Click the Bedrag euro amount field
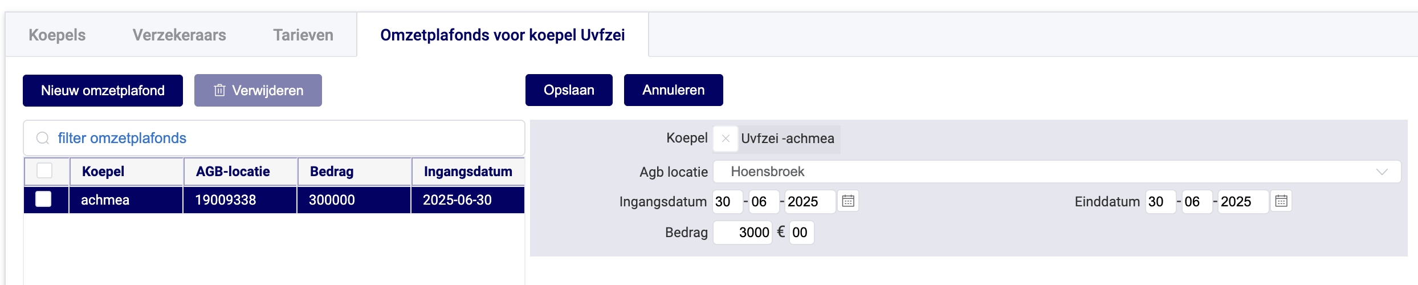The image size is (1418, 285). click(x=743, y=233)
